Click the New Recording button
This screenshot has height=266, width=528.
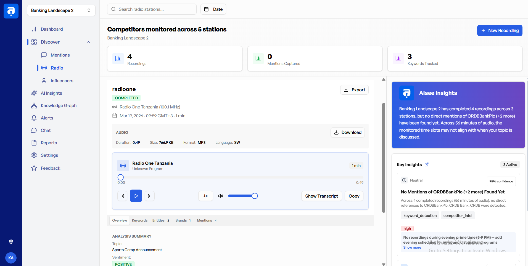500,31
